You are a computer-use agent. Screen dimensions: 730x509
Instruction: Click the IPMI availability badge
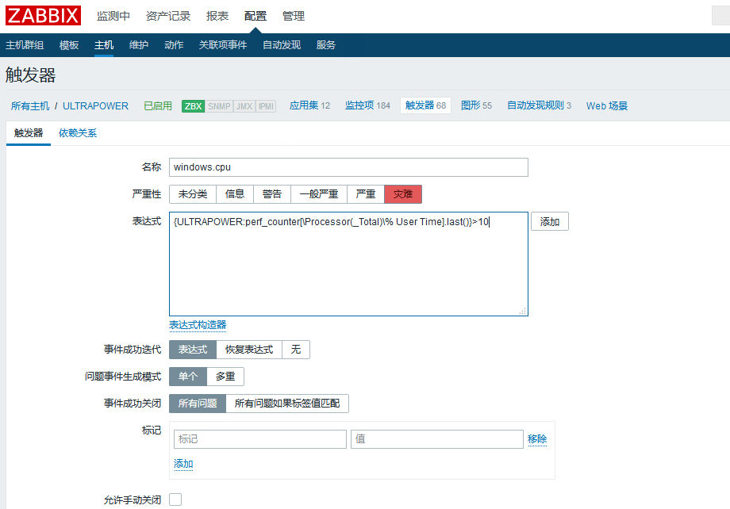pos(266,106)
